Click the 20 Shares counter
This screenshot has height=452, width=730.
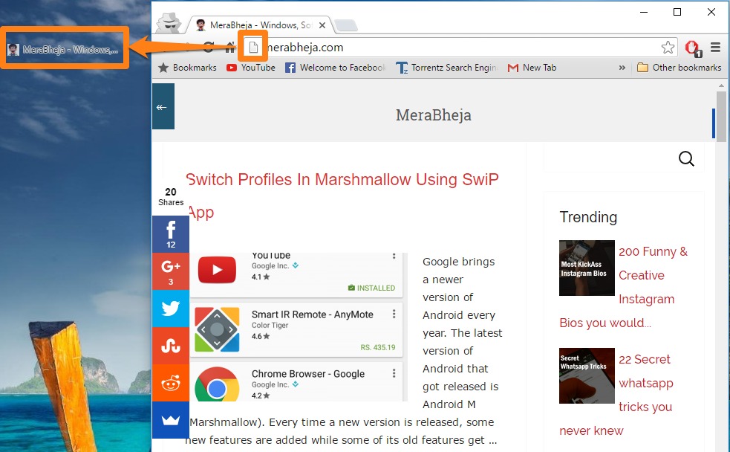[170, 197]
